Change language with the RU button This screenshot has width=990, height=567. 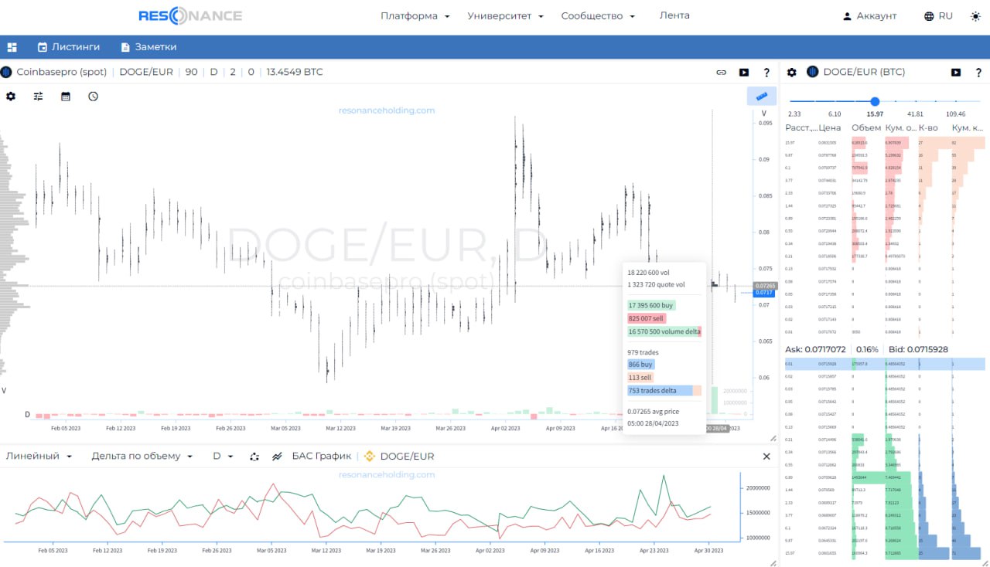938,16
